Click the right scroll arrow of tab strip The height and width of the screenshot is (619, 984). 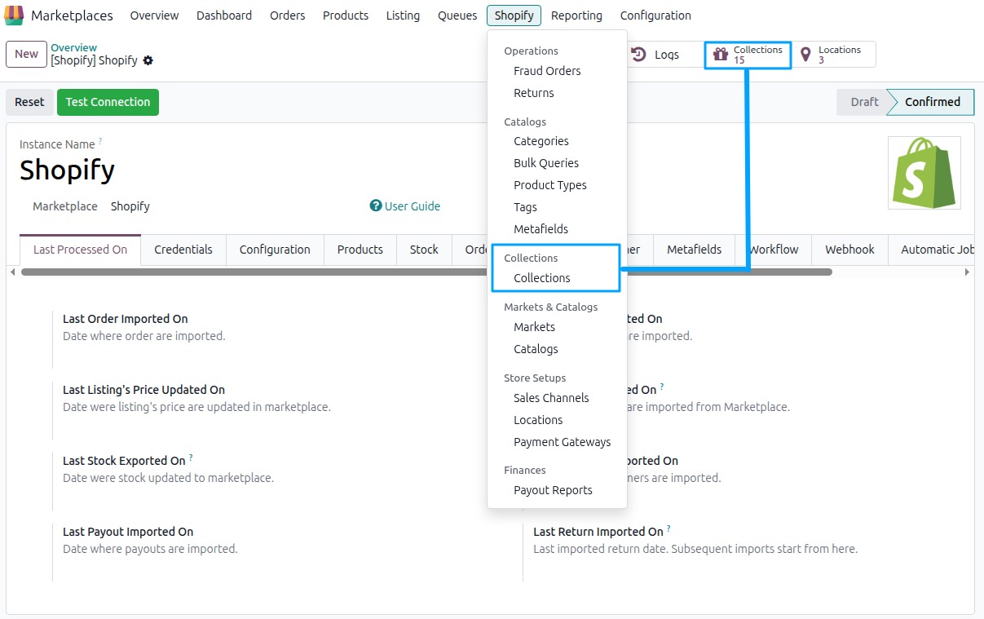click(967, 272)
